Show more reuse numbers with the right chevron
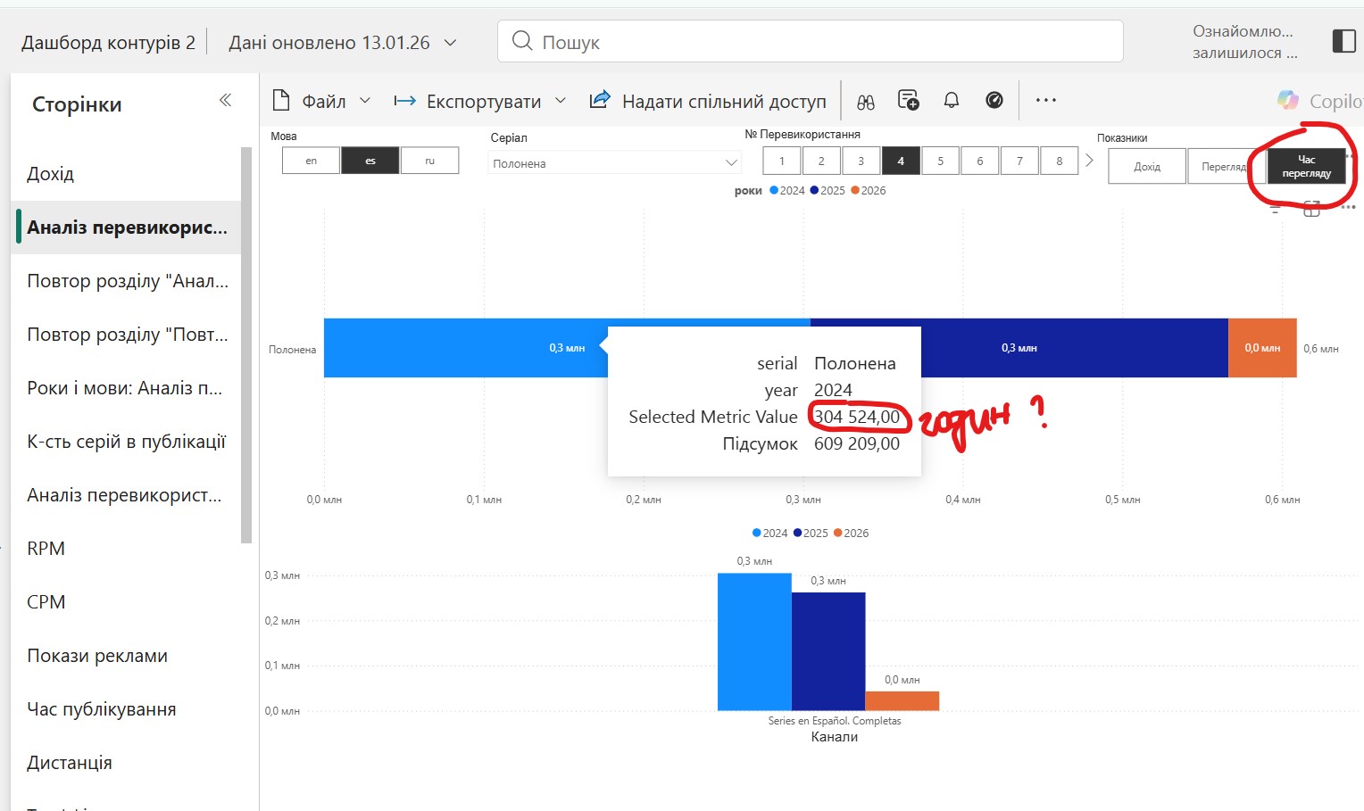Screen dimensions: 1364x811 (1089, 161)
